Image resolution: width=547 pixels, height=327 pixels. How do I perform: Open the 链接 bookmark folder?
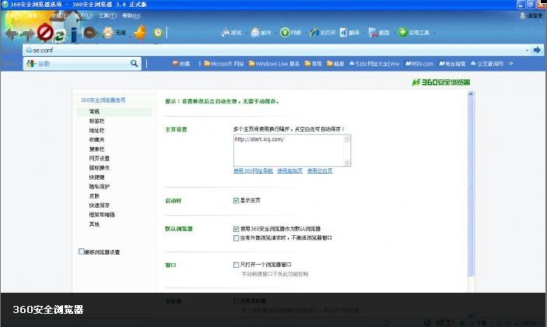click(x=335, y=64)
